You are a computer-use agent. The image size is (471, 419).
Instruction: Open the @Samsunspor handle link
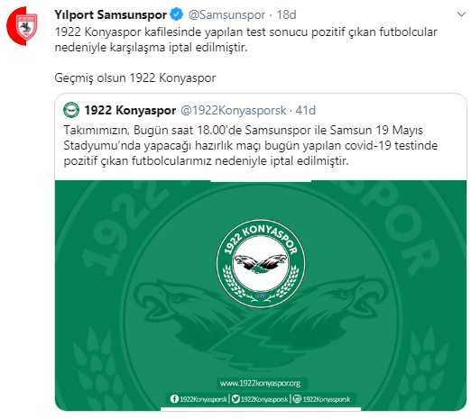pos(226,14)
